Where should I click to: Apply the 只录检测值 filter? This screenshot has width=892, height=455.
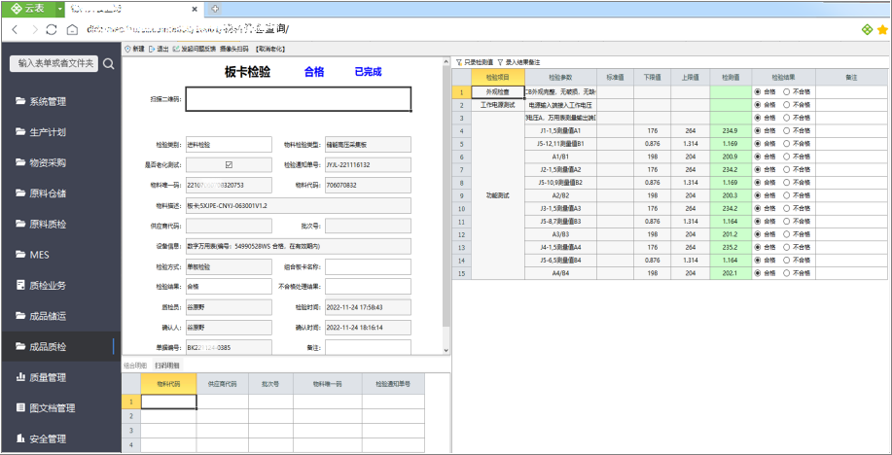click(474, 62)
